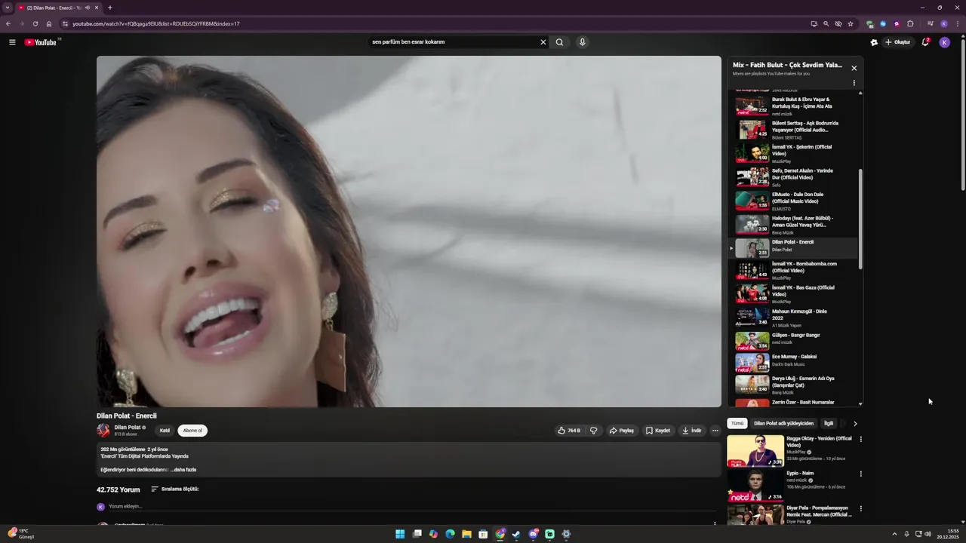Viewport: 966px width, 543px height.
Task: Open the YouTube guide hamburger menu
Action: [x=12, y=42]
